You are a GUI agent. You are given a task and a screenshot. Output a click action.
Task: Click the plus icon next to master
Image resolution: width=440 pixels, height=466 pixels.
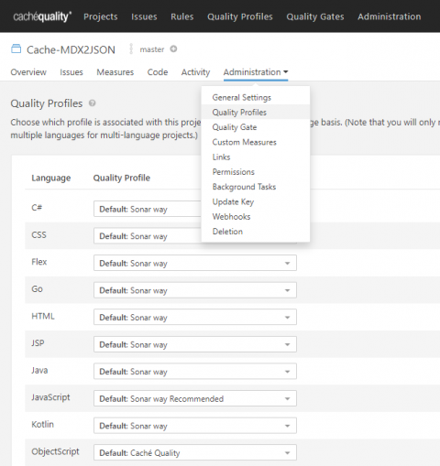(173, 49)
